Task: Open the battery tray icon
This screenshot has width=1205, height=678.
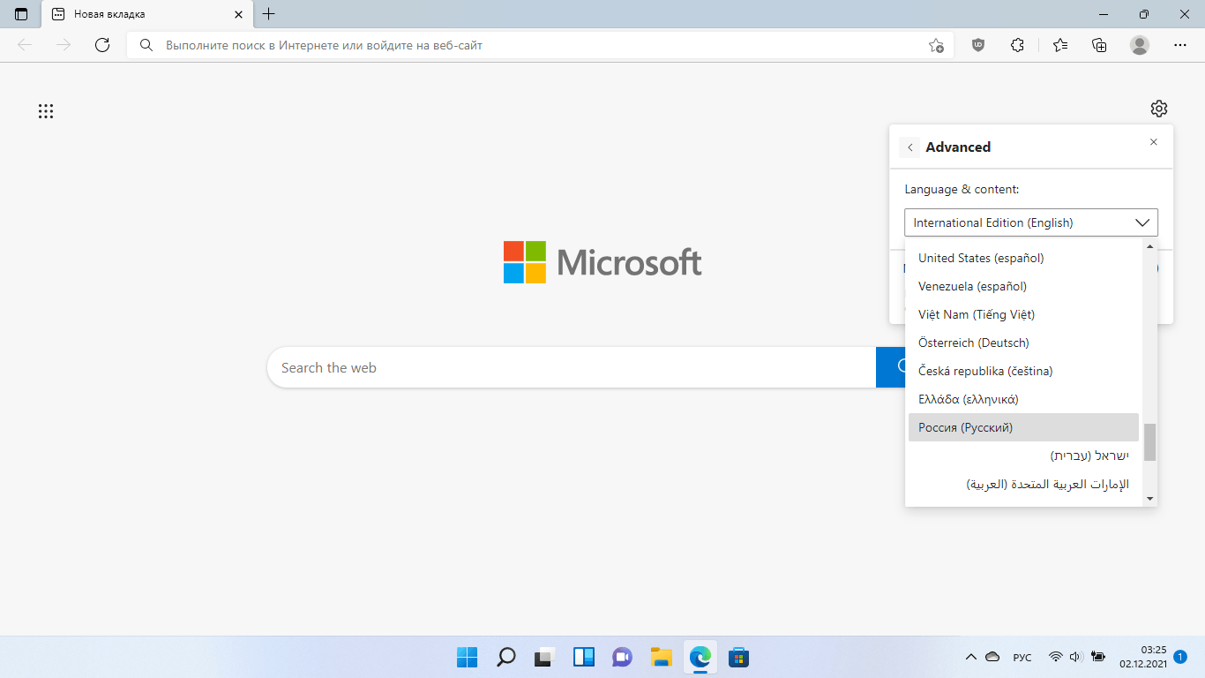Action: (x=1098, y=657)
